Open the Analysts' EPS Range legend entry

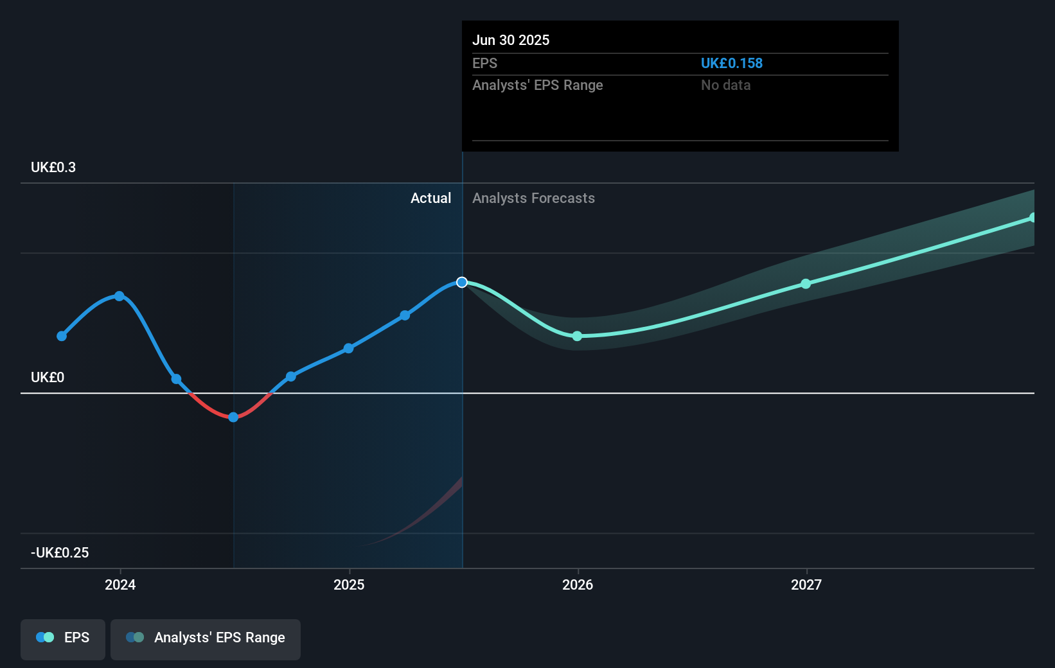(219, 637)
